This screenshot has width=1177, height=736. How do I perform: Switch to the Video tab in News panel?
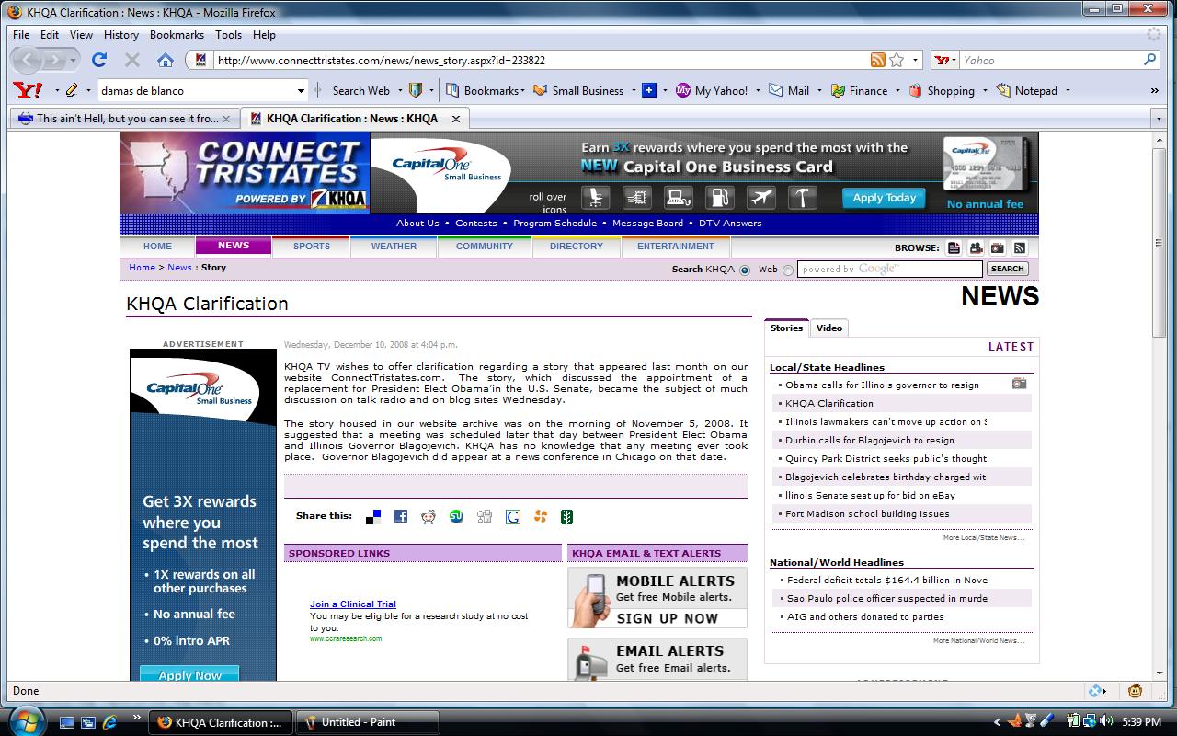coord(828,328)
